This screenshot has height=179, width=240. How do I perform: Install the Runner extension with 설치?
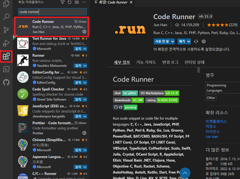coord(78,66)
